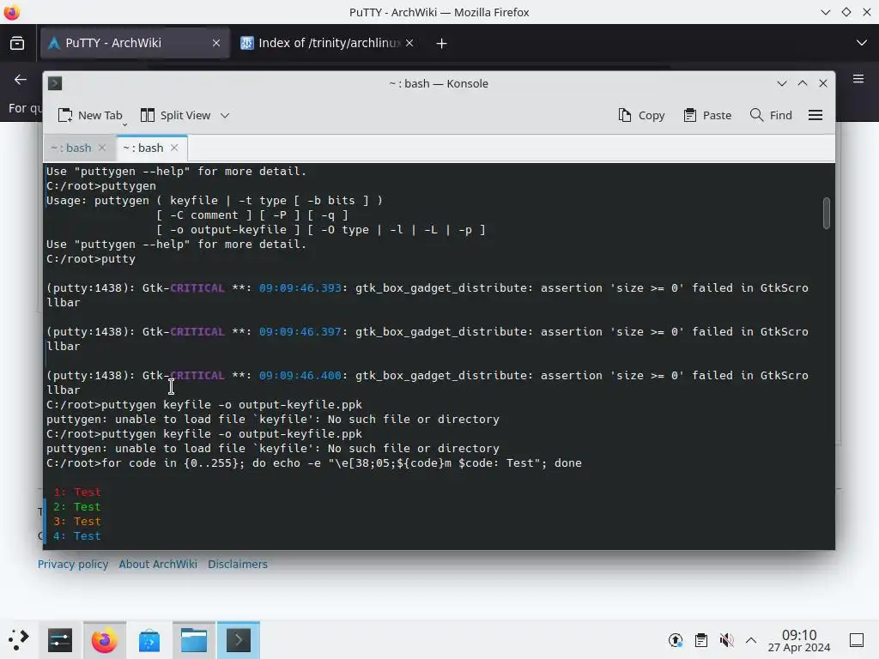Click the Konsole taskbar icon
This screenshot has height=659, width=879.
click(239, 640)
